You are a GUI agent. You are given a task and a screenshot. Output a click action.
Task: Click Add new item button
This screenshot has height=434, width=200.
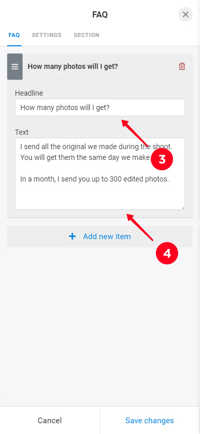100,237
